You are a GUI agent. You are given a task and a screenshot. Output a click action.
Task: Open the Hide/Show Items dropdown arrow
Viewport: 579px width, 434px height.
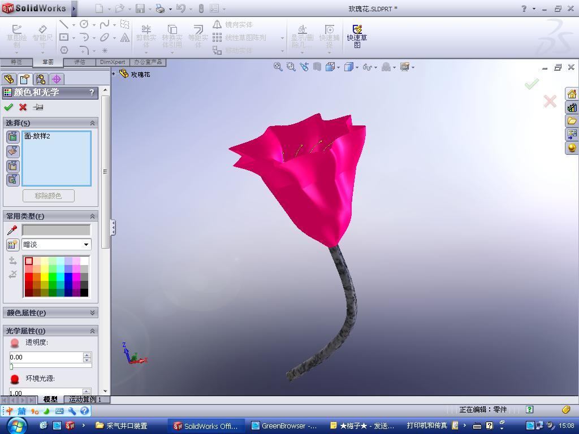[x=375, y=67]
